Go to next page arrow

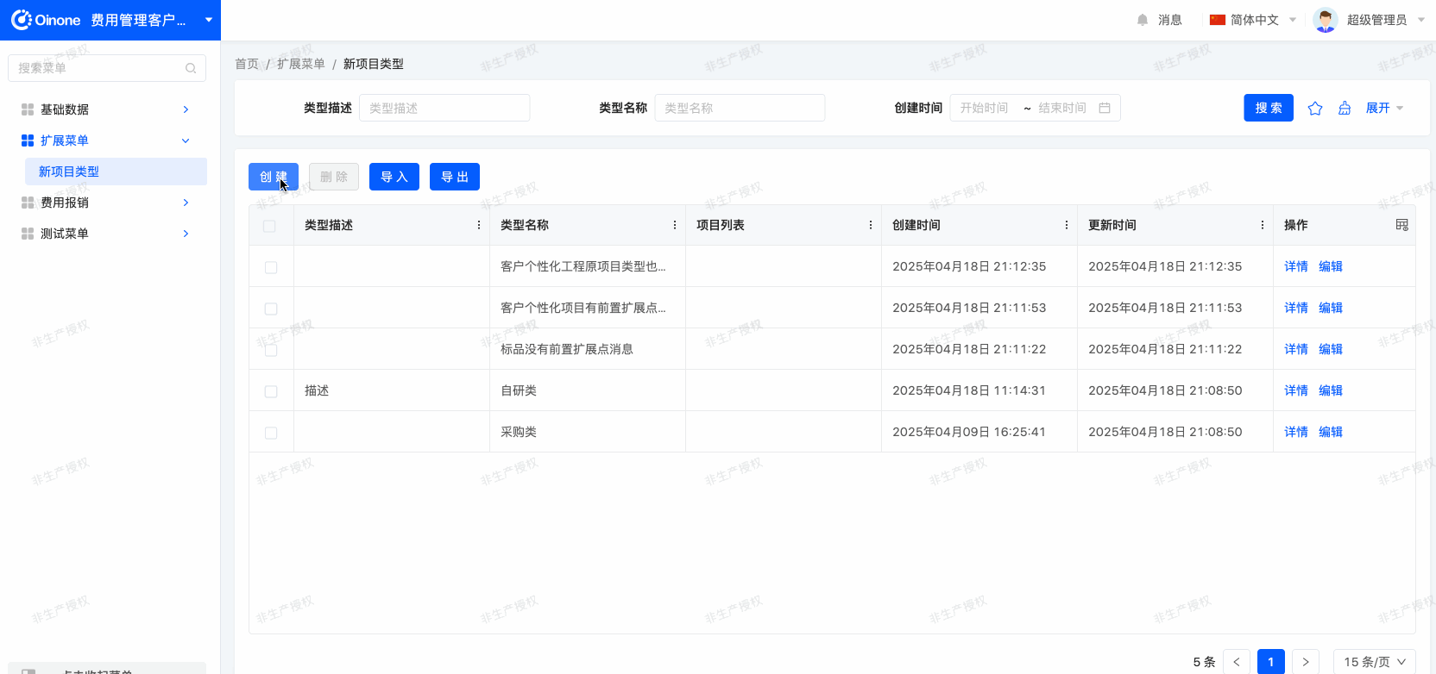[x=1305, y=662]
